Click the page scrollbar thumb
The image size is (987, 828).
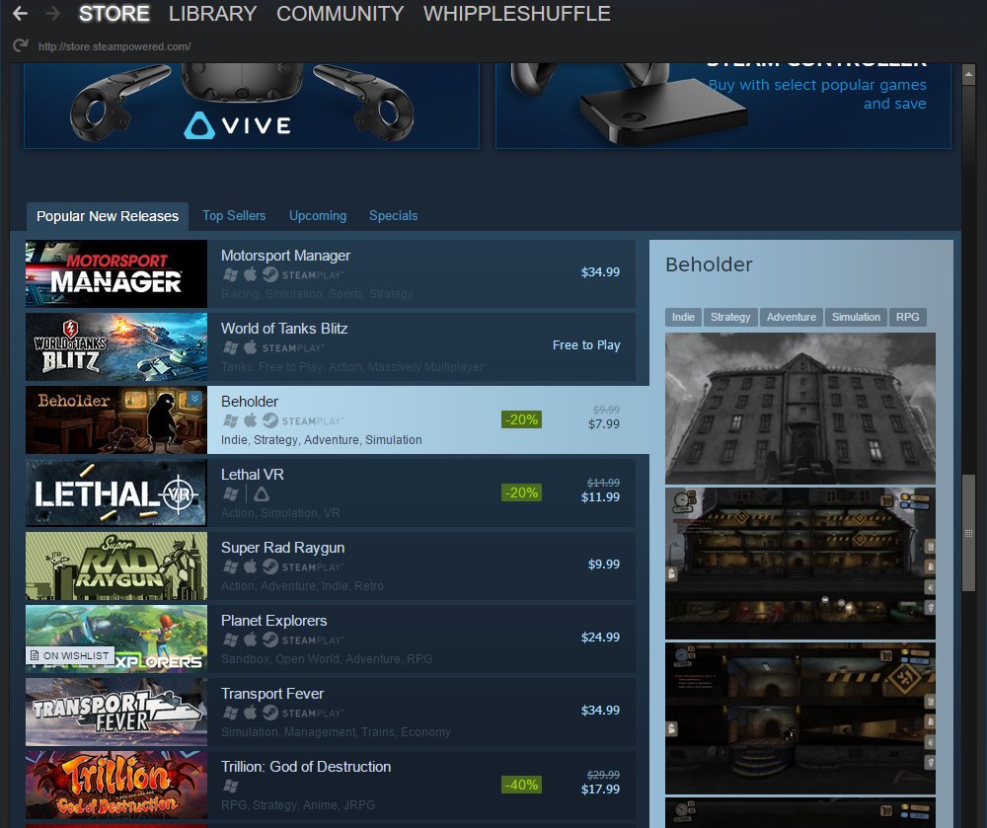click(x=969, y=533)
